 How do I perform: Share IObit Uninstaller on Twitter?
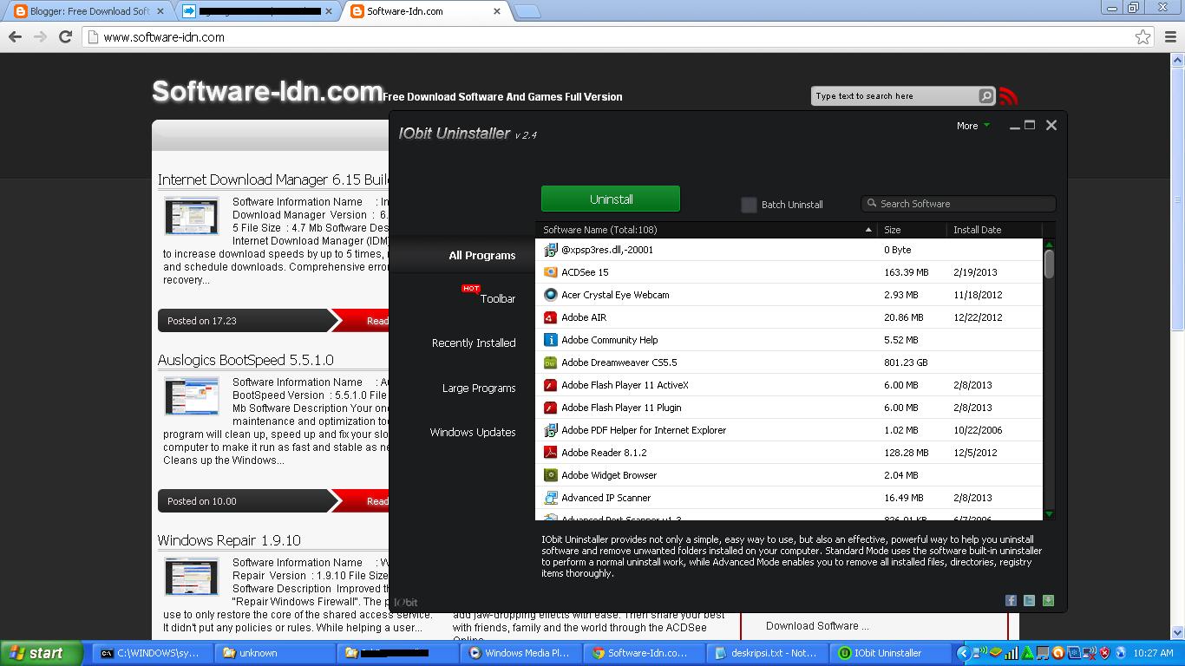1029,600
